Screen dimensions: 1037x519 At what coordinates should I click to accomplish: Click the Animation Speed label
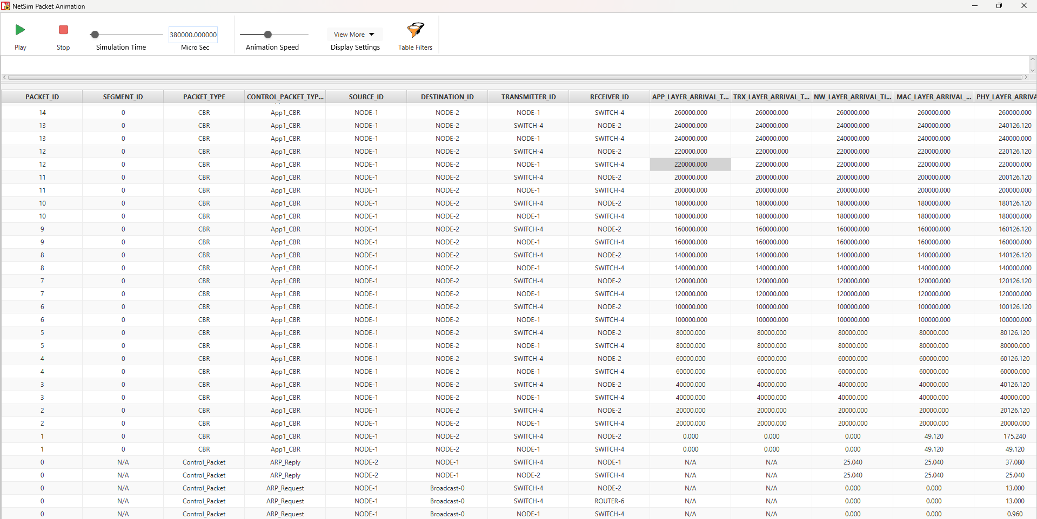tap(272, 47)
